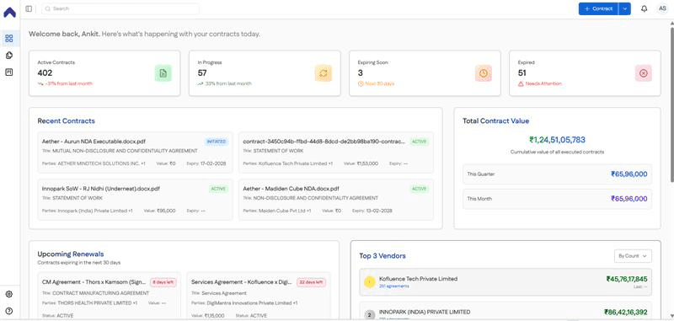
Task: Click the green Active Contracts document icon
Action: tap(163, 73)
